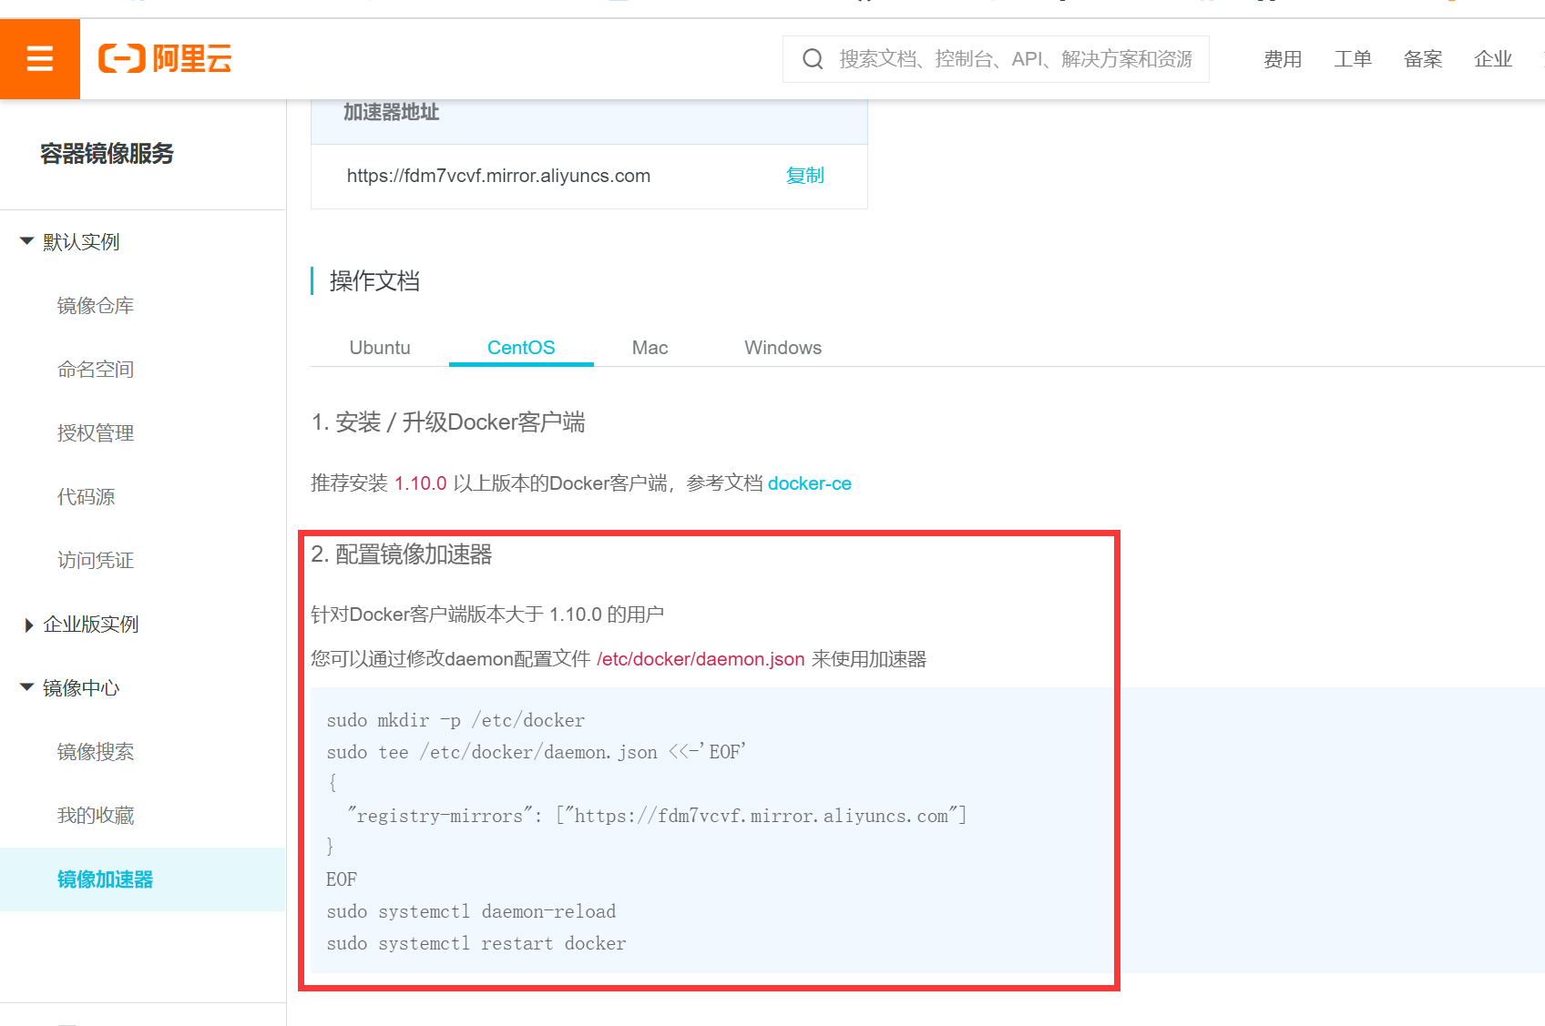Open the docker-ce documentation link
Viewport: 1545px width, 1026px height.
click(x=810, y=483)
